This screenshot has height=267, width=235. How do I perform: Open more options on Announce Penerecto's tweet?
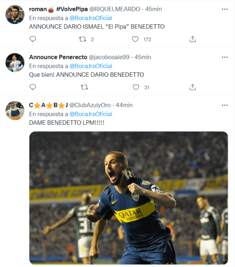(x=224, y=57)
